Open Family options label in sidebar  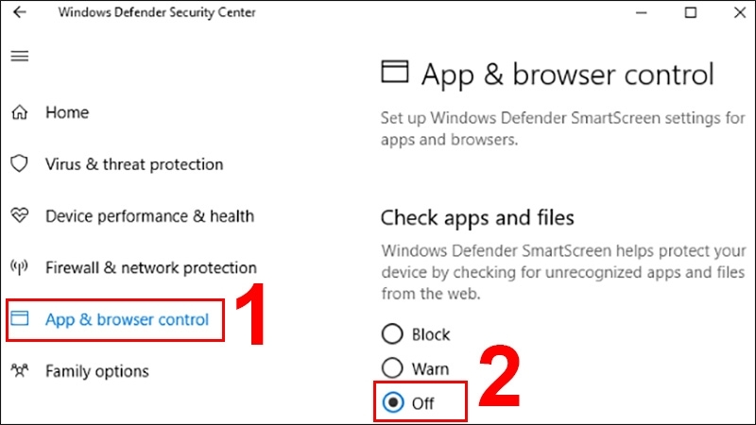96,371
